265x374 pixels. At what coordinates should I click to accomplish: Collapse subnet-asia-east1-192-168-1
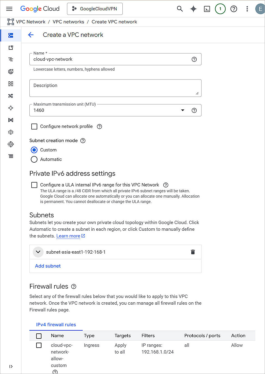pos(38,252)
